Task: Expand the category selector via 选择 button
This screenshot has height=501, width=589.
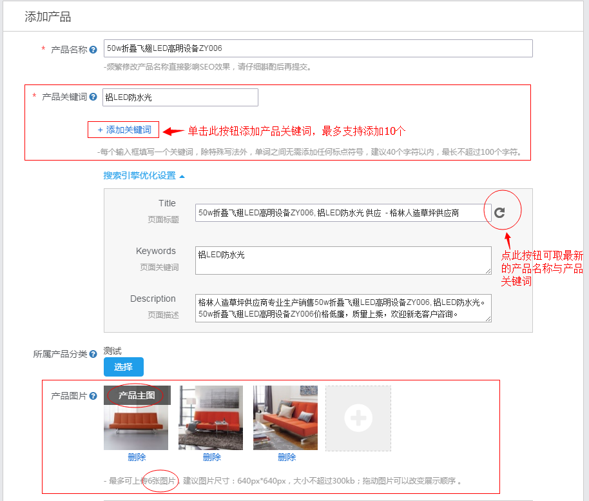Action: [123, 366]
